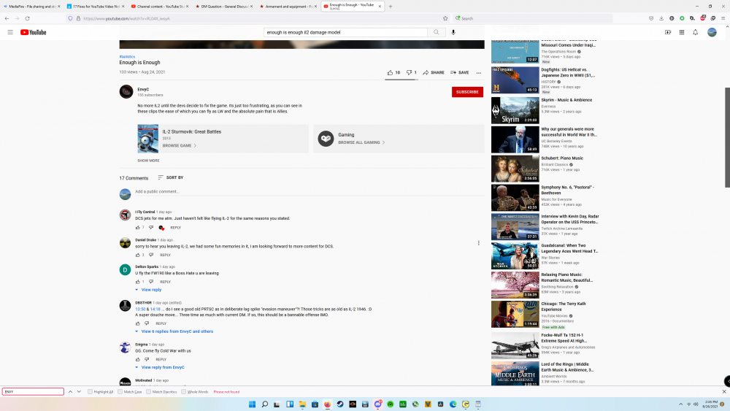Open options menu on Daniel Drake's comment
Viewport: 730px width, 411px height.
click(x=479, y=243)
